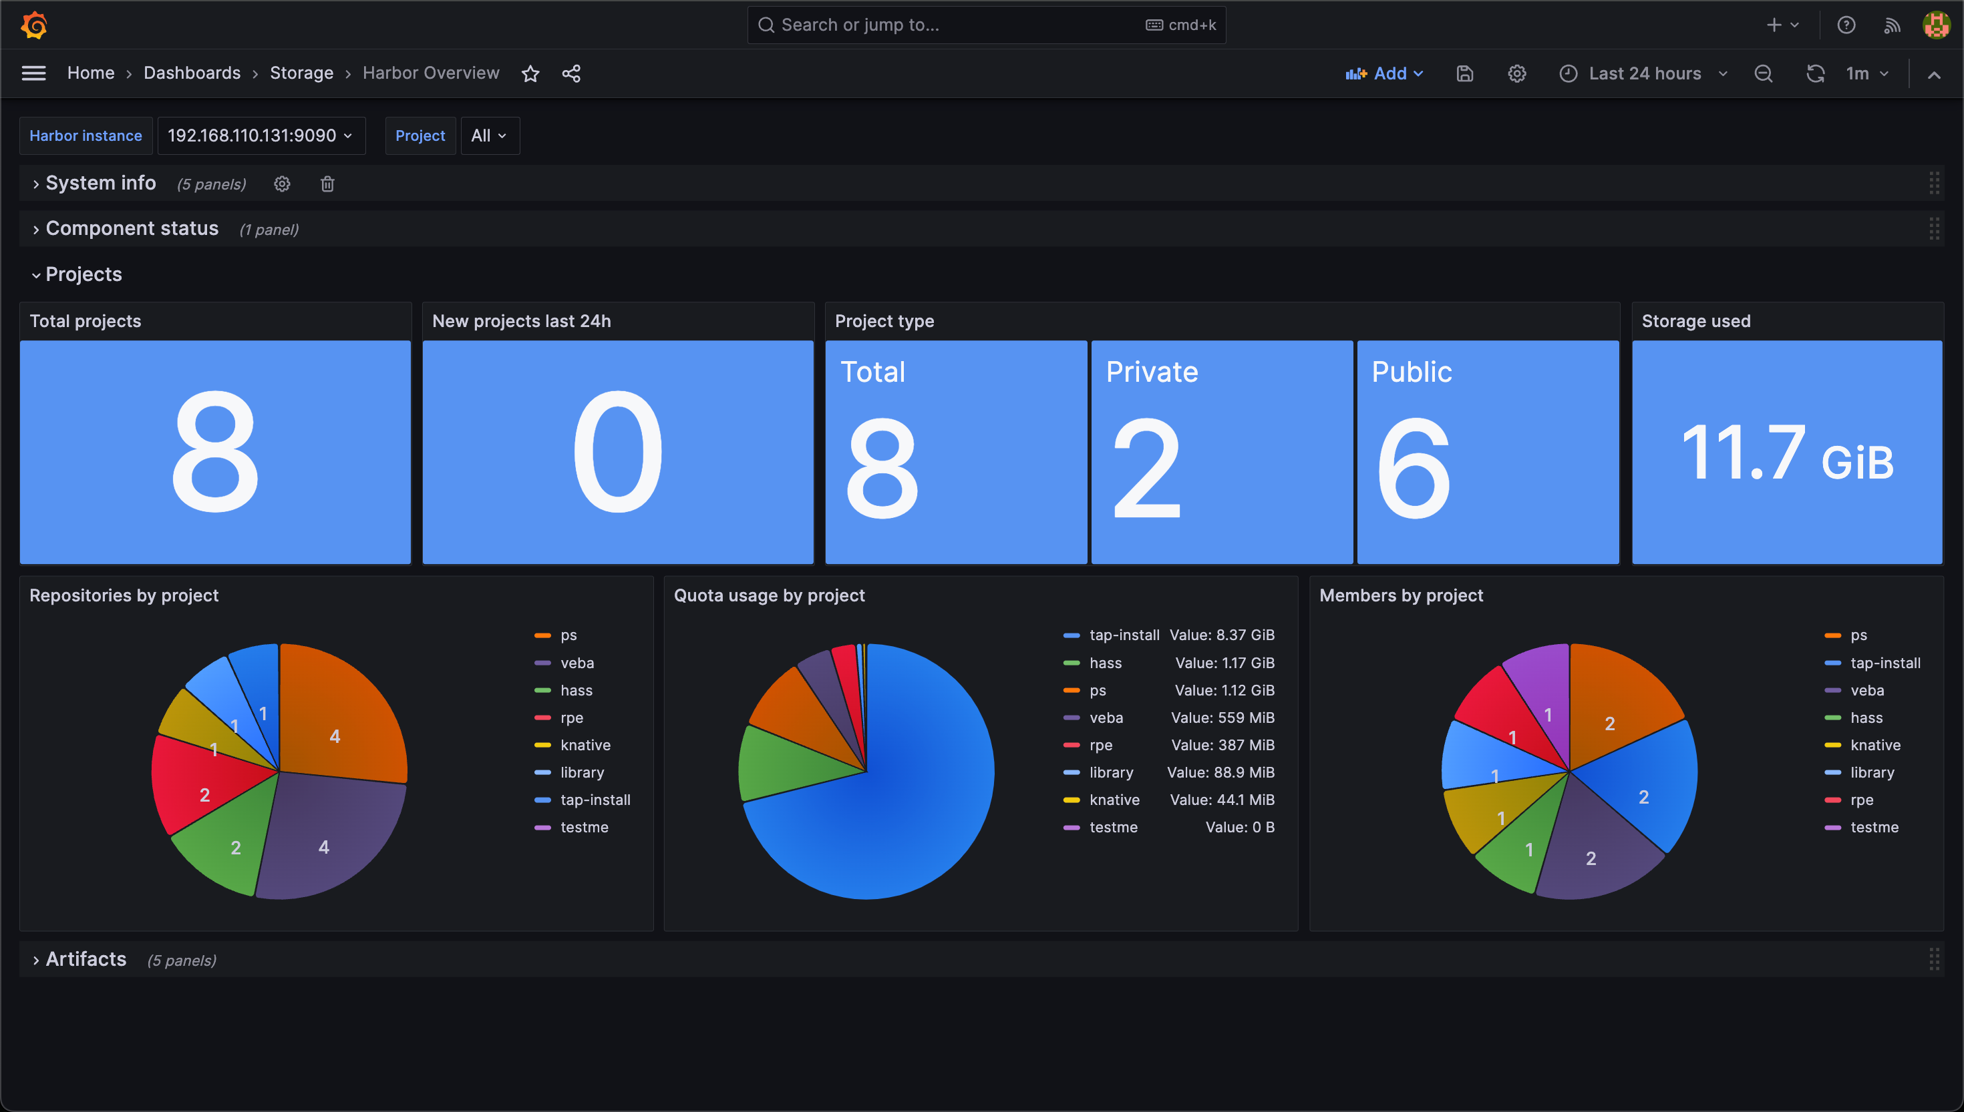Go to Storage breadcrumb
Screen dimensions: 1964x1112
click(x=301, y=73)
